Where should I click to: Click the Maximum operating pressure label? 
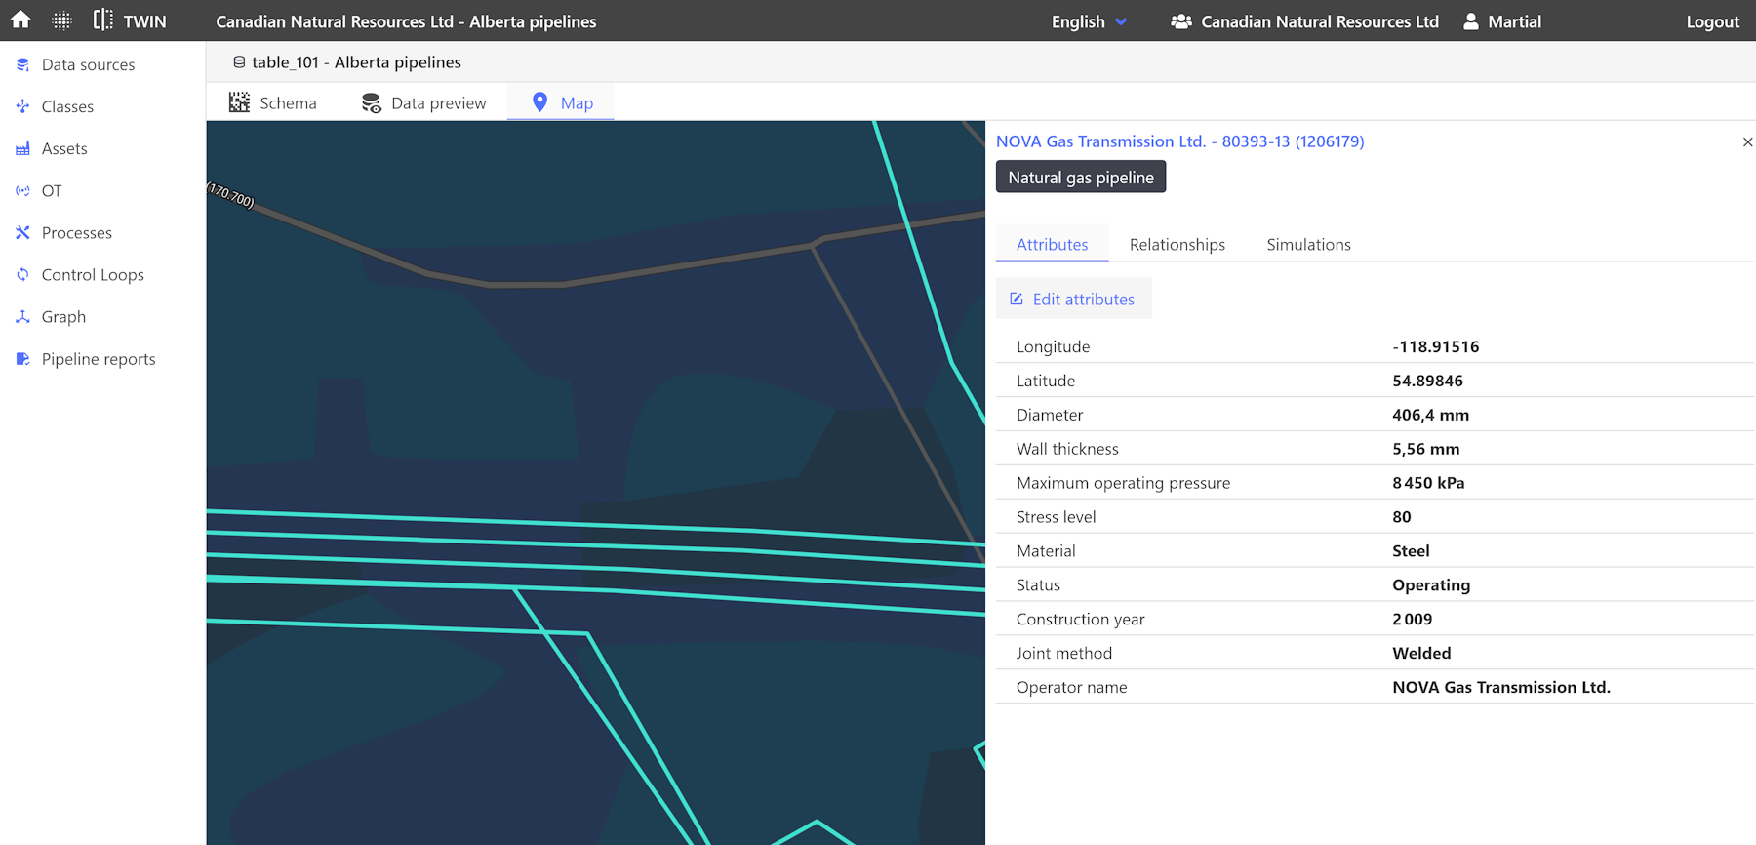point(1123,483)
